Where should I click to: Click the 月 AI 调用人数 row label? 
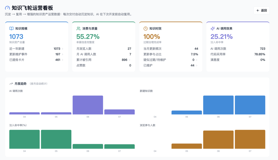pyautogui.click(x=86, y=54)
